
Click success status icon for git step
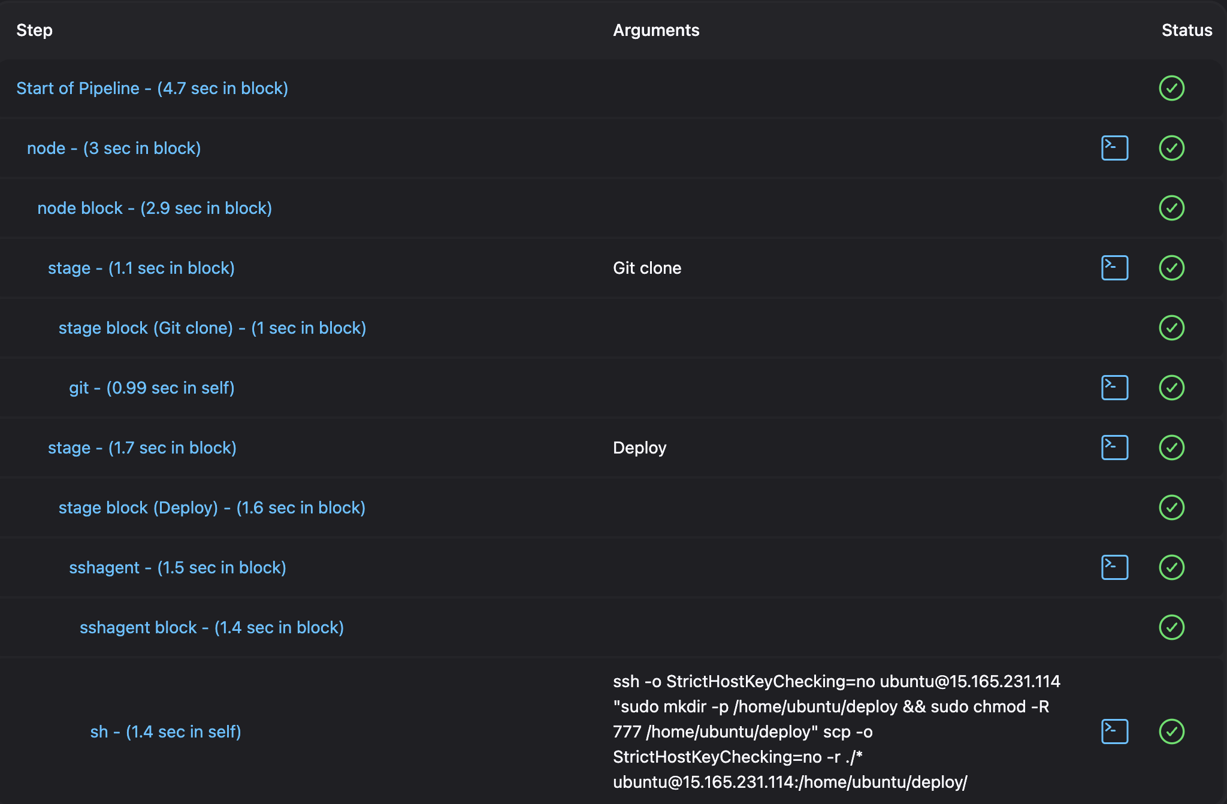click(1171, 388)
